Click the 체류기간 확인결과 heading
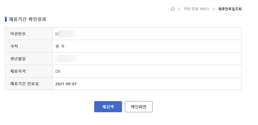This screenshot has height=125, width=258. click(27, 19)
